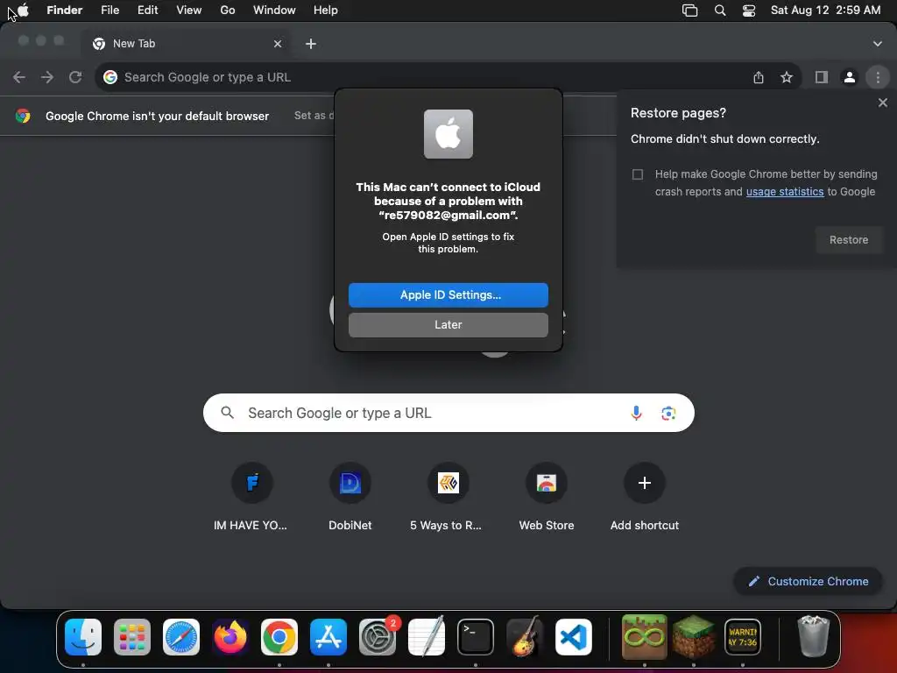Viewport: 897px width, 673px height.
Task: Open the DobiNet shortcut
Action: [350, 497]
